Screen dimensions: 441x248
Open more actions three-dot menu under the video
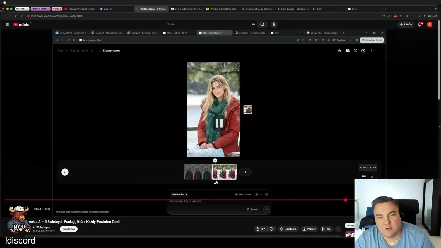pos(338,229)
